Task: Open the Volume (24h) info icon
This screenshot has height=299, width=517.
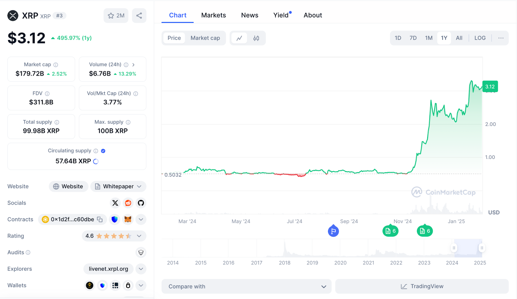Action: 126,65
